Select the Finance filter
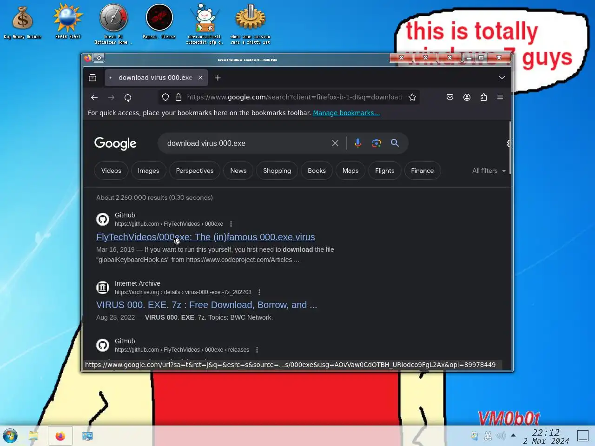 (423, 171)
